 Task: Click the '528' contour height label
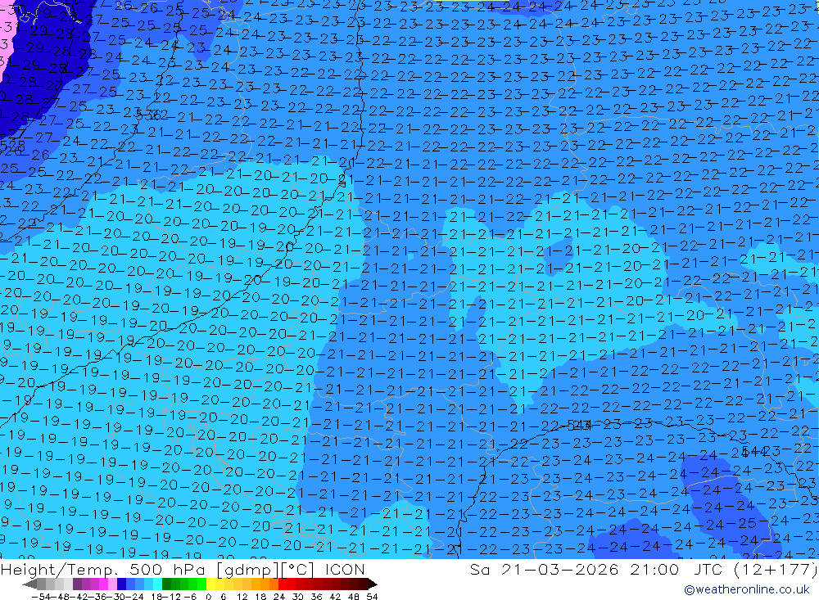tap(13, 145)
